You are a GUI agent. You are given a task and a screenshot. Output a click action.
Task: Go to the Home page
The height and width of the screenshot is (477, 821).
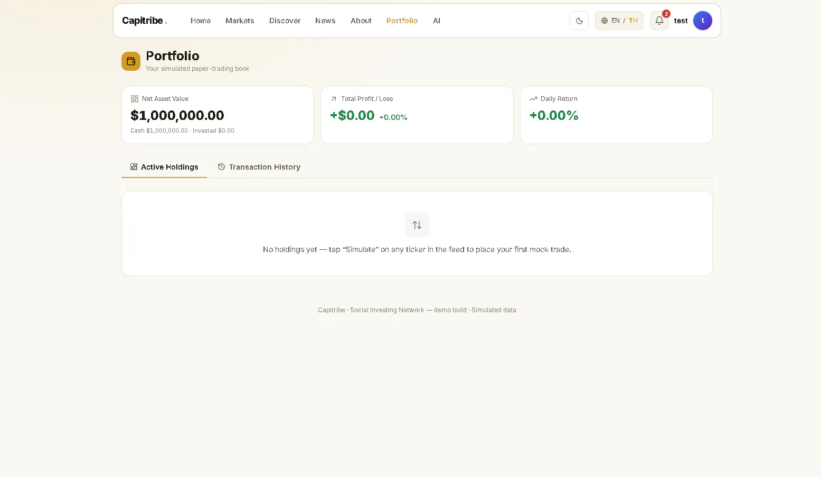click(201, 21)
